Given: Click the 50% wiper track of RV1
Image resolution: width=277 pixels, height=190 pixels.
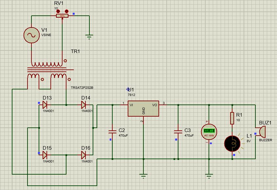Looking at the screenshot, I should point(62,16).
